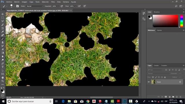Switch to the Muestras tab
The image size is (185, 104).
pos(157,12)
